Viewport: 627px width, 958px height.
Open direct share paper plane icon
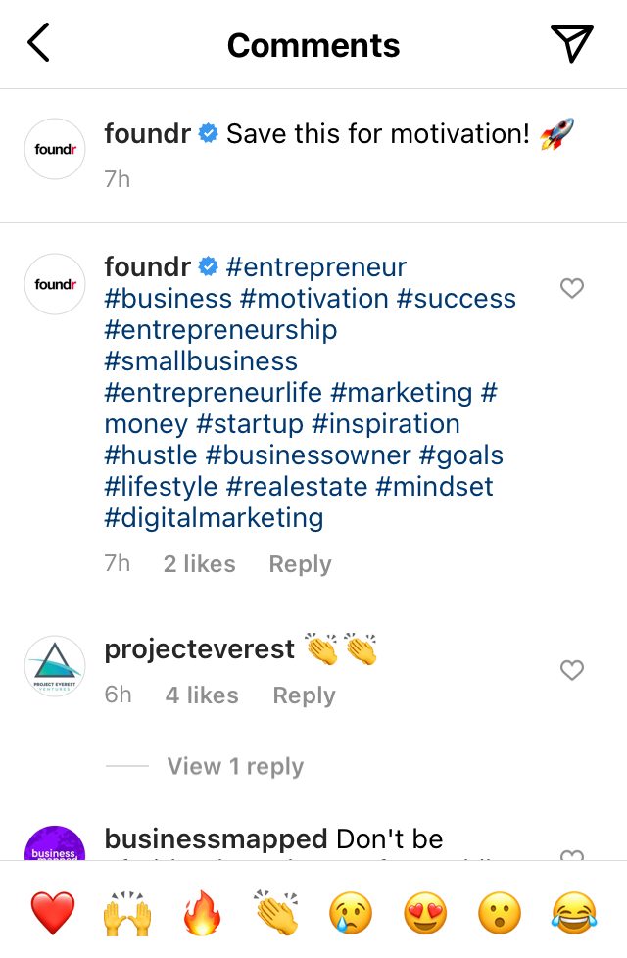point(571,44)
